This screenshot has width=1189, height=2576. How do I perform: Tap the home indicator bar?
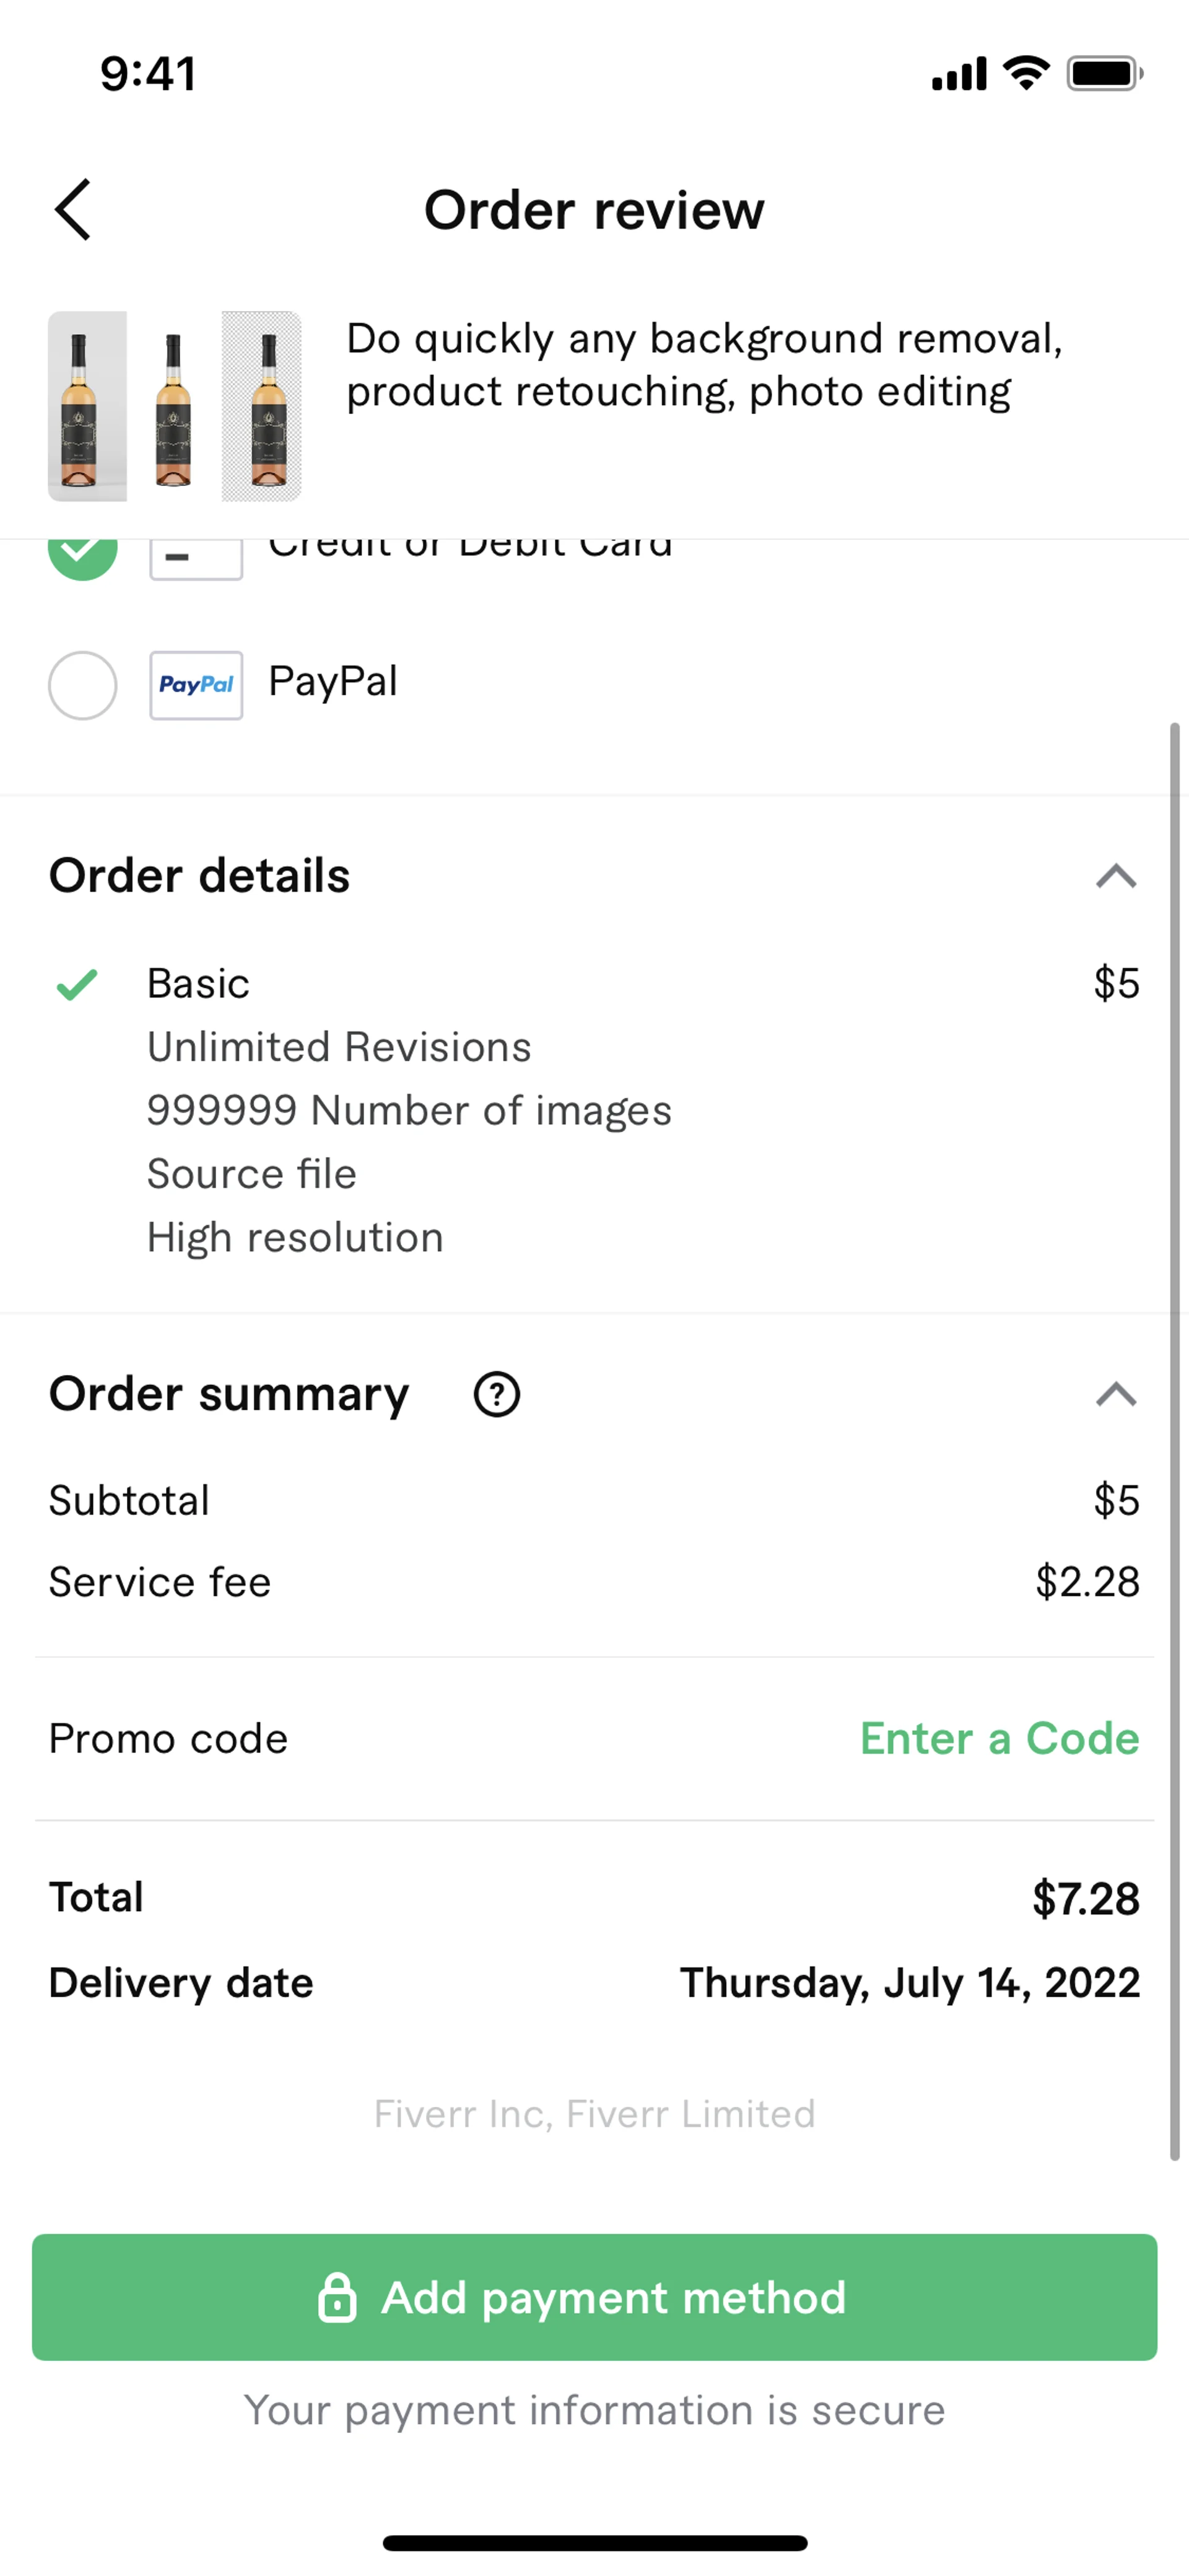click(594, 2542)
